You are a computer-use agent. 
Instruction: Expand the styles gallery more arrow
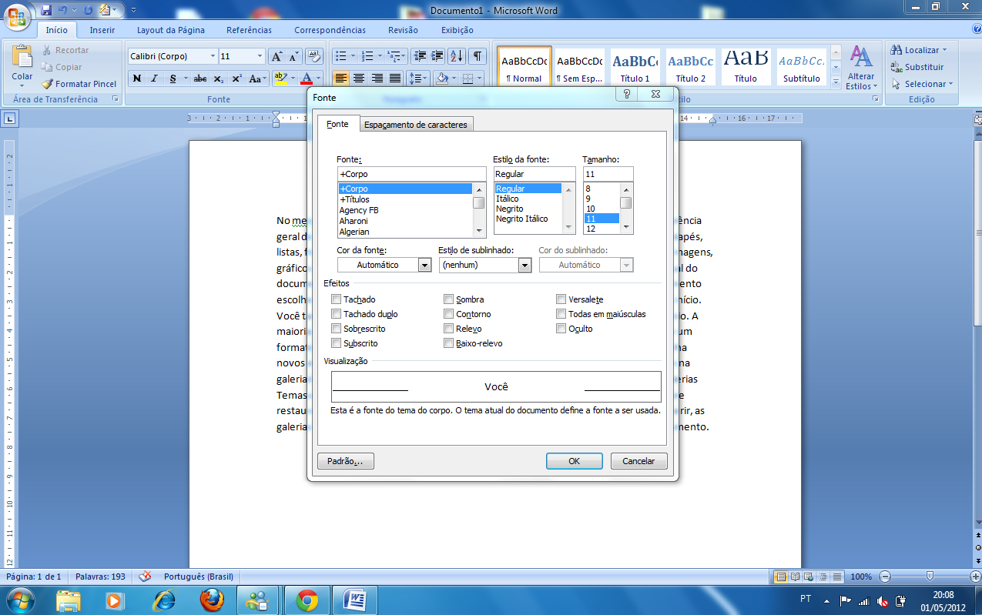[x=836, y=81]
